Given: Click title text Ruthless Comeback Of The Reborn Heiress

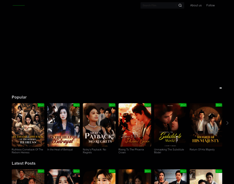Looking at the screenshot, I should coord(27,151).
